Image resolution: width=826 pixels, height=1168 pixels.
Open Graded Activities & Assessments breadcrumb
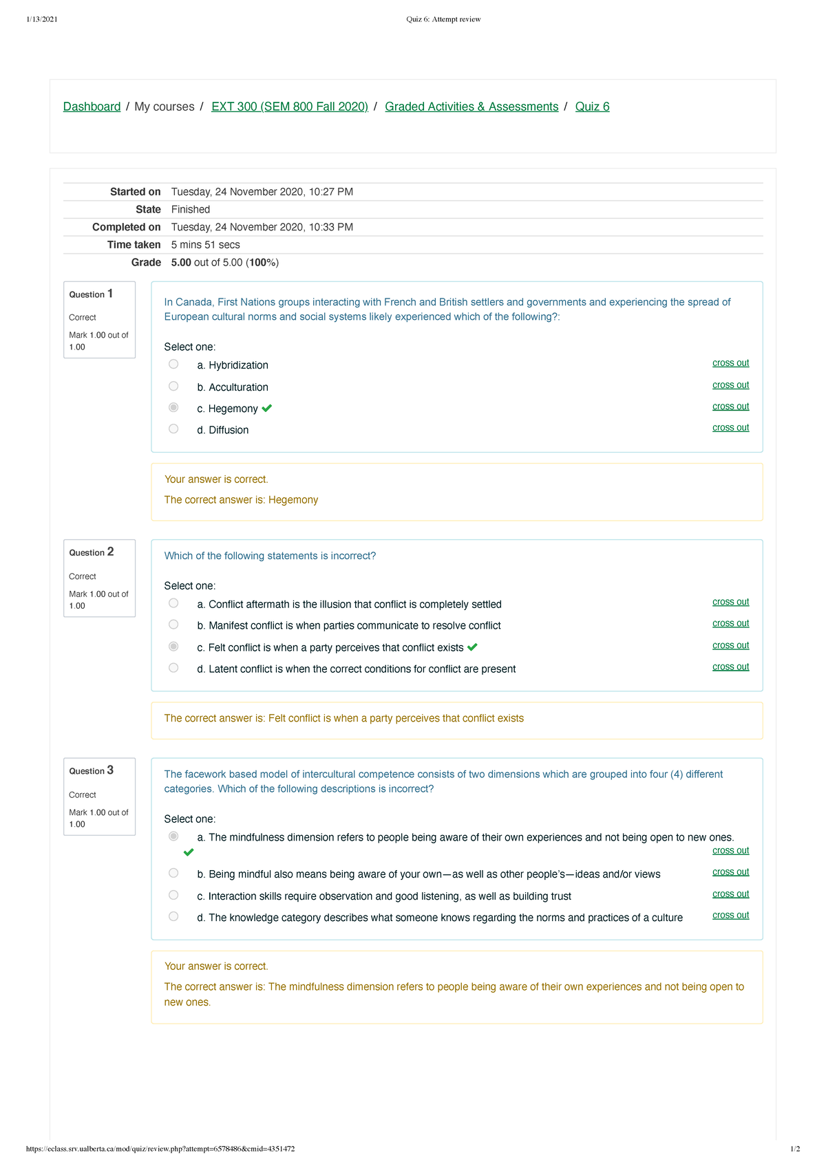(x=472, y=107)
